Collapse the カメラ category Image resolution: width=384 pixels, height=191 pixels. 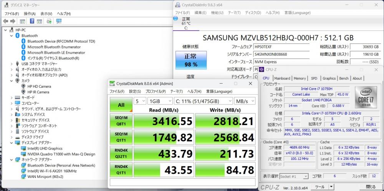pyautogui.click(x=11, y=81)
